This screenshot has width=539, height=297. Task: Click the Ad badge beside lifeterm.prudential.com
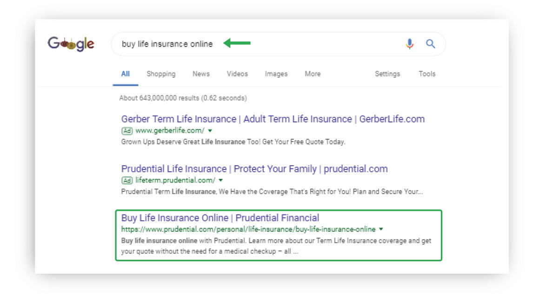[127, 180]
